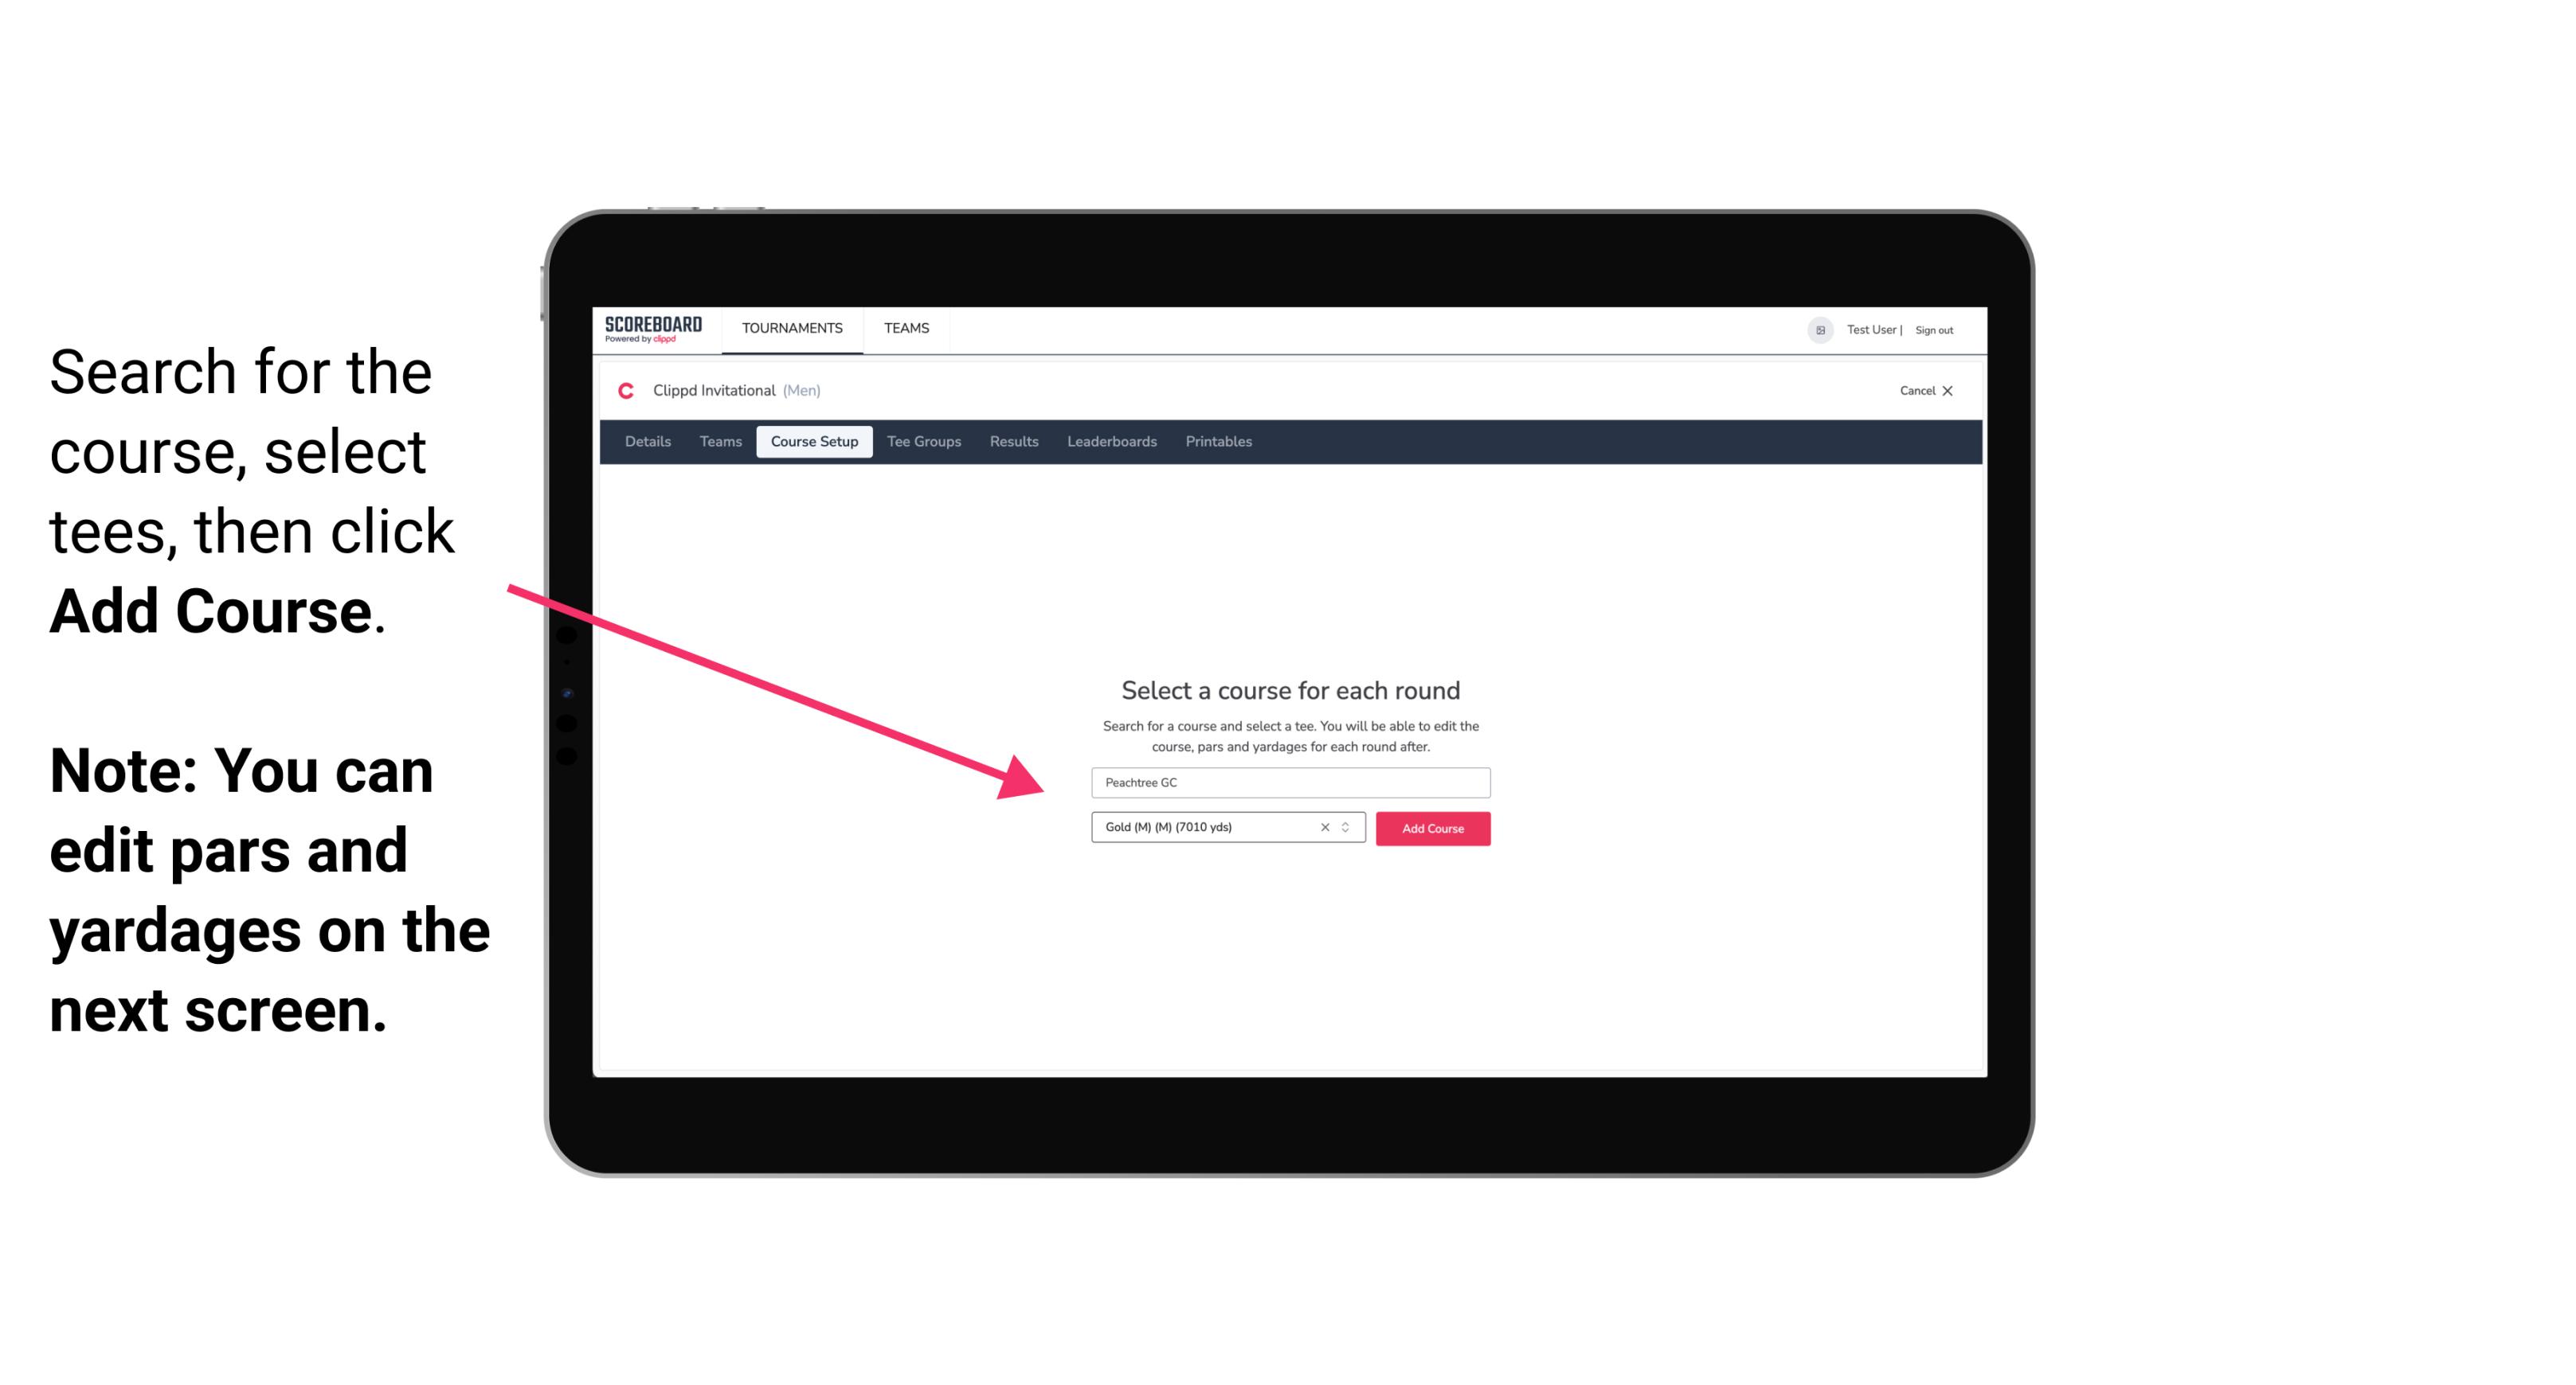The image size is (2576, 1385).
Task: Toggle the Gold tee dropdown selector
Action: (x=1346, y=827)
